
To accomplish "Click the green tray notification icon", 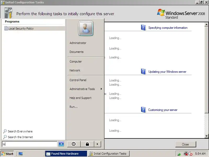I will click(x=179, y=154).
